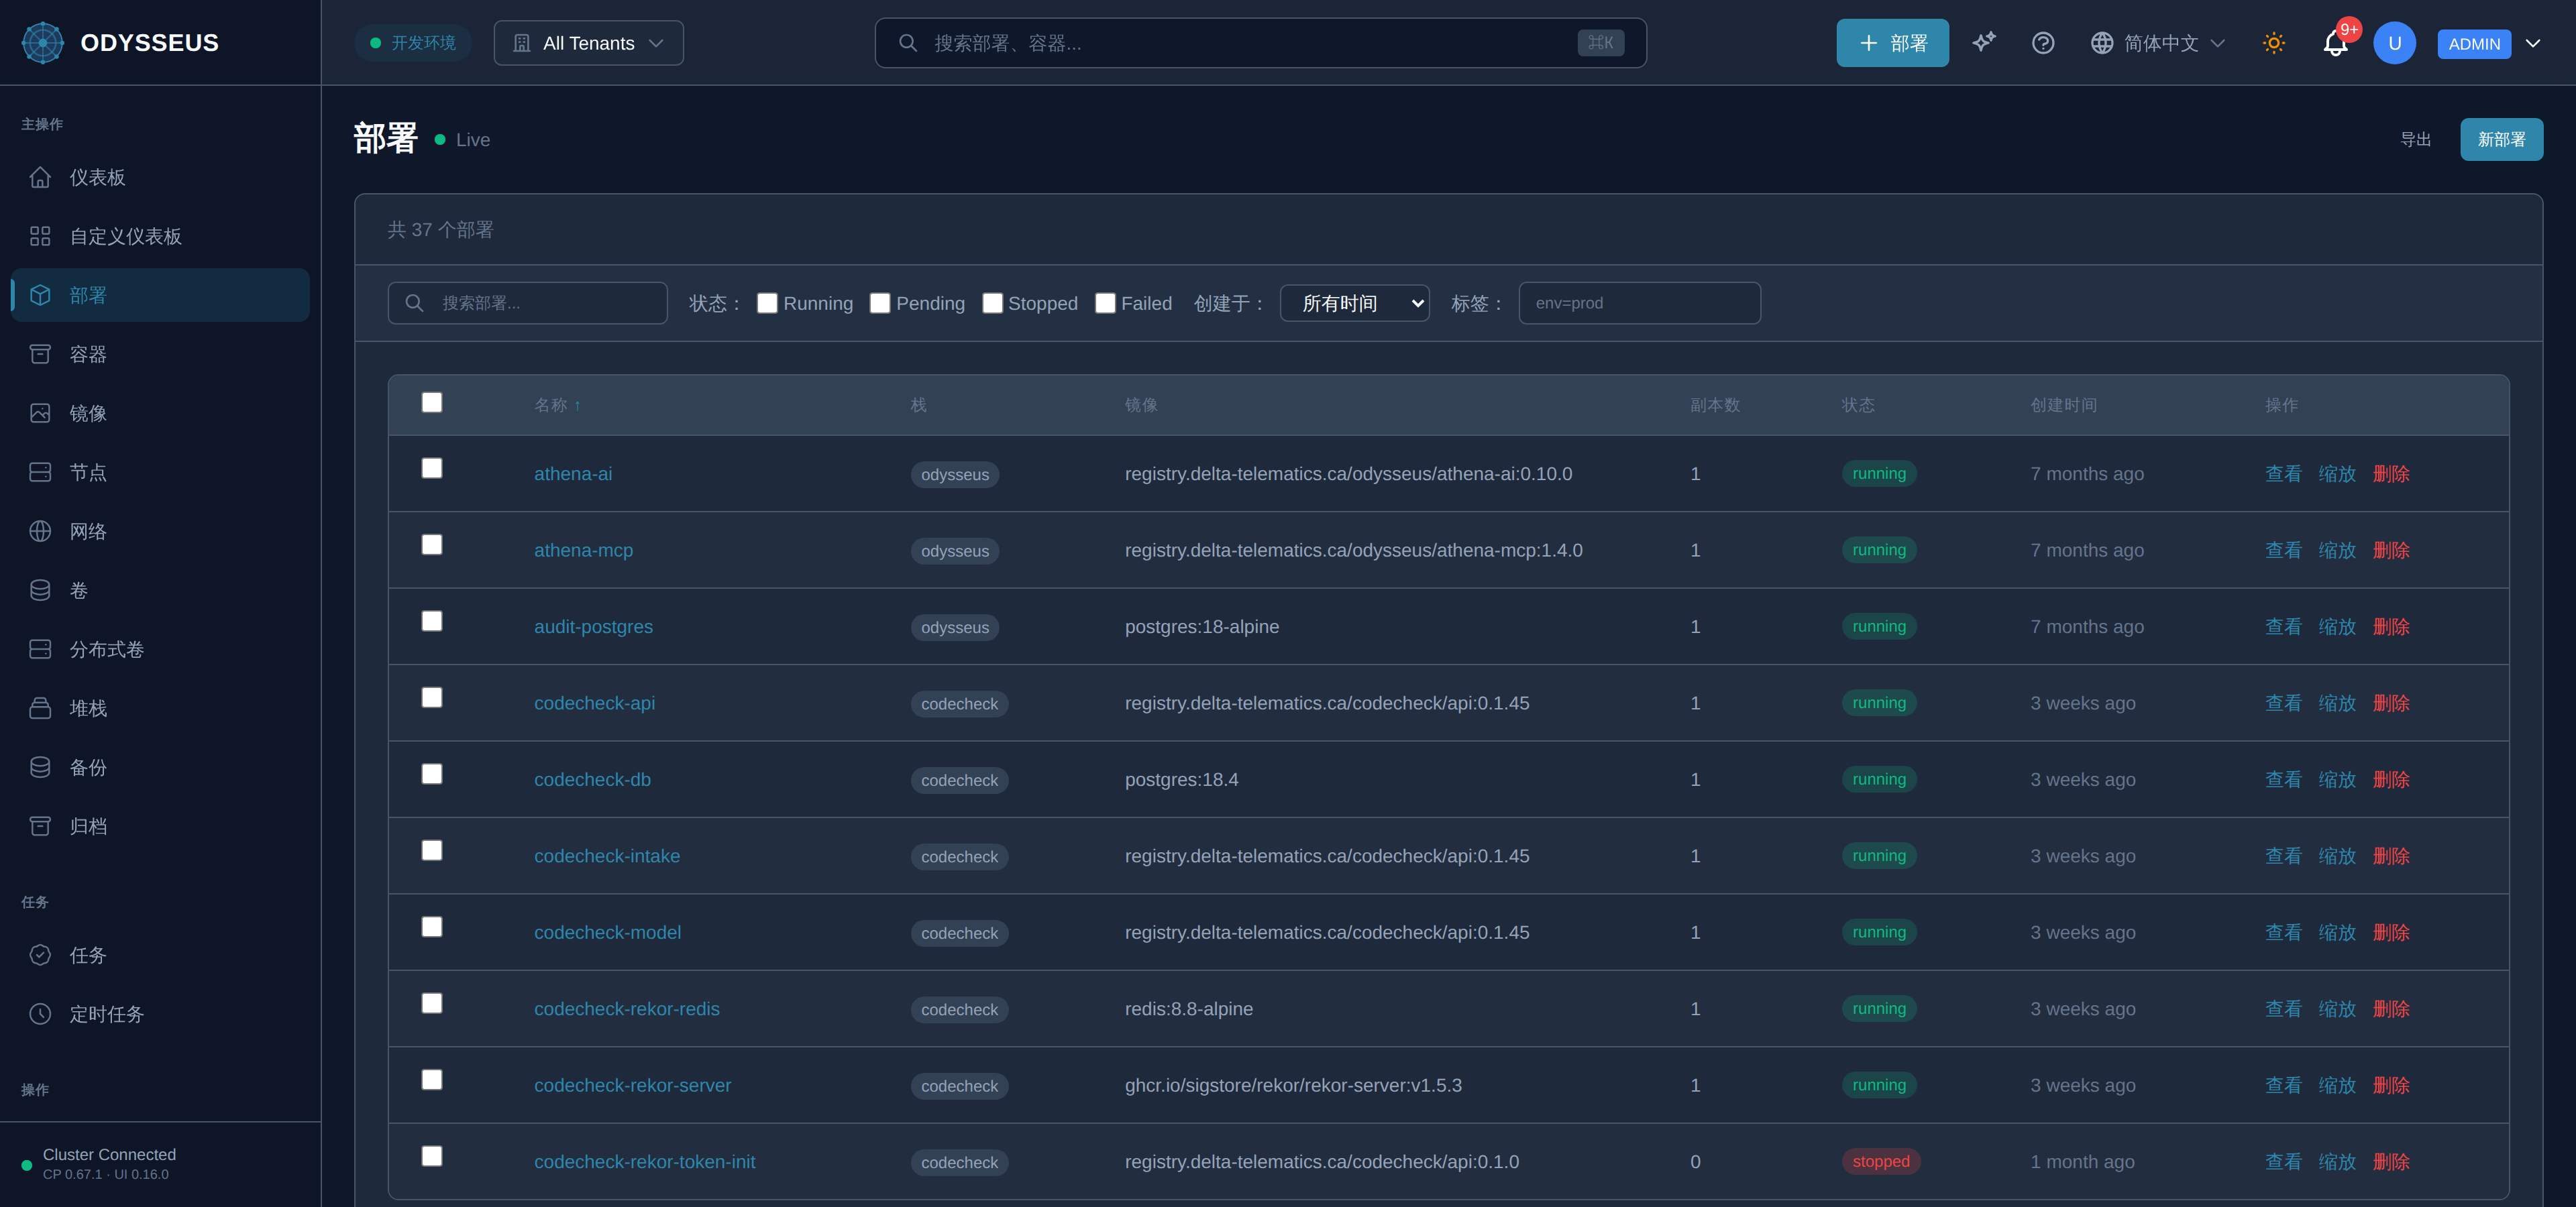Select the athena-ai row checkbox

point(432,467)
